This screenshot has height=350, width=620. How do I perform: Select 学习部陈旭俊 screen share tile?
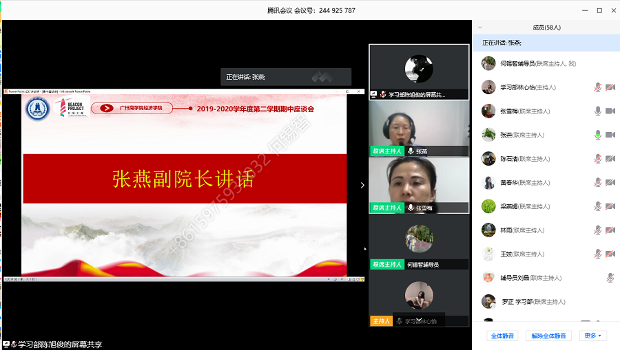point(419,71)
